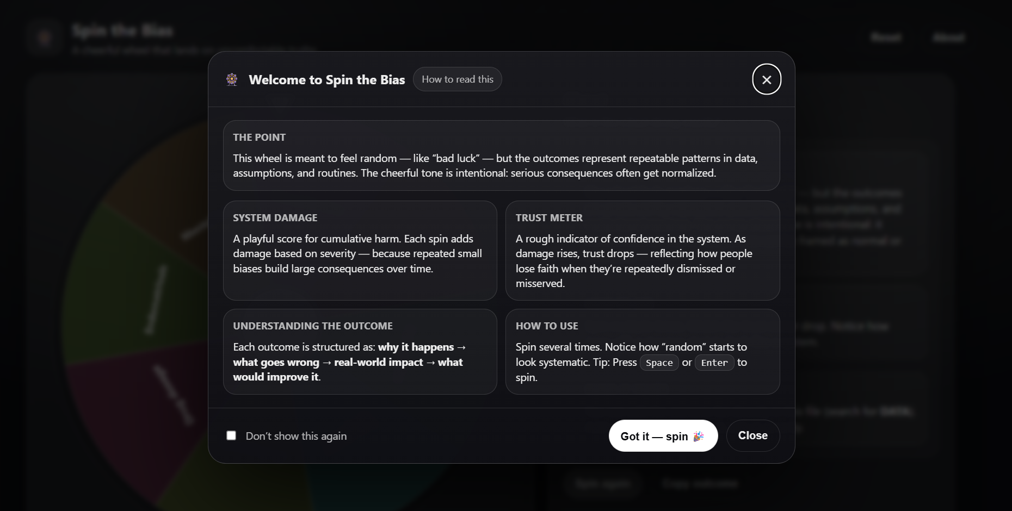Select the SYSTEM DAMAGE card
Viewport: 1012px width, 511px height.
tap(360, 251)
